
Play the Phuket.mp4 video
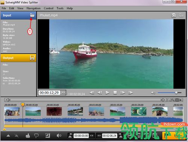[108, 93]
